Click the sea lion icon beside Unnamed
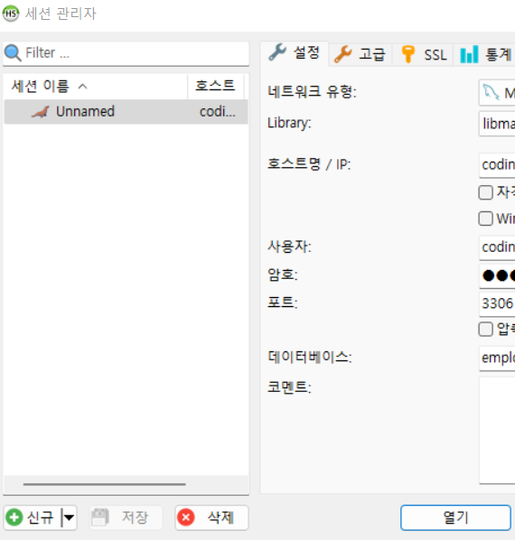This screenshot has height=540, width=515. coord(41,112)
